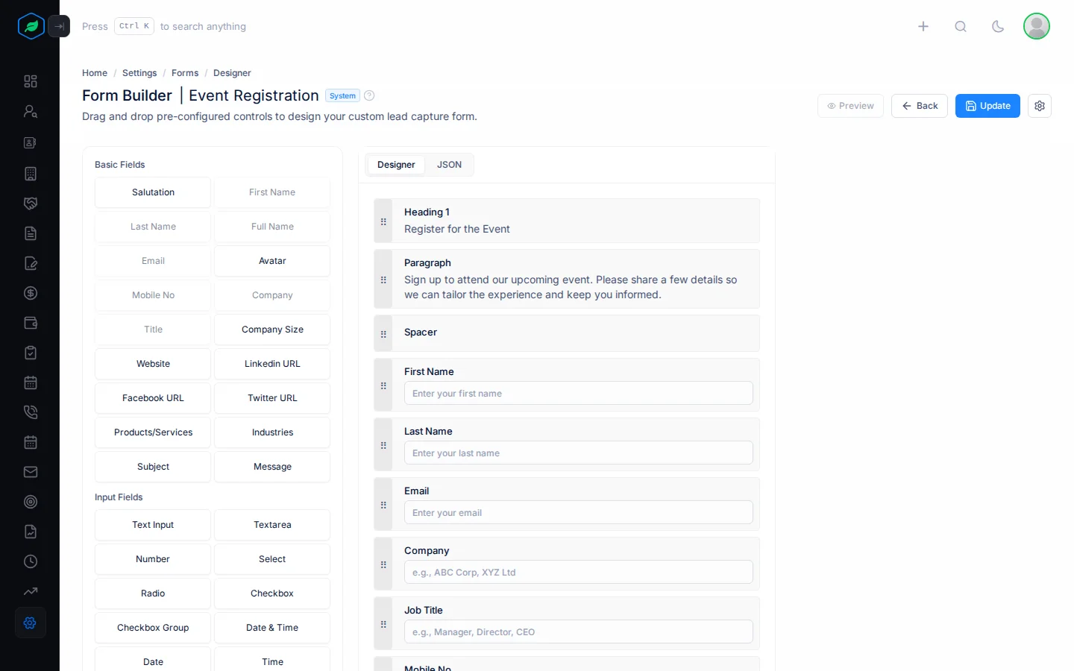Screen dimensions: 1074x671
Task: Click the Preview button
Action: pos(850,106)
